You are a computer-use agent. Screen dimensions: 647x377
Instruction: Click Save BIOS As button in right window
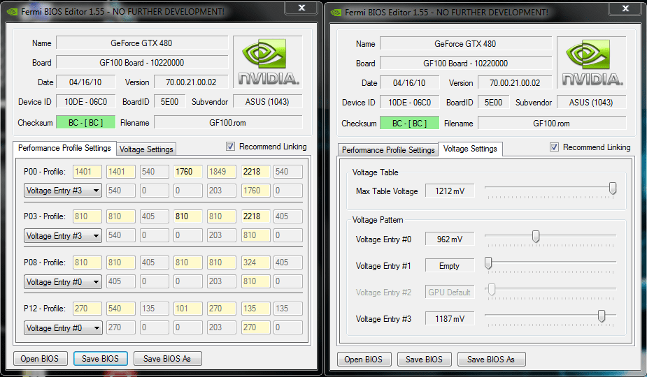pyautogui.click(x=491, y=360)
